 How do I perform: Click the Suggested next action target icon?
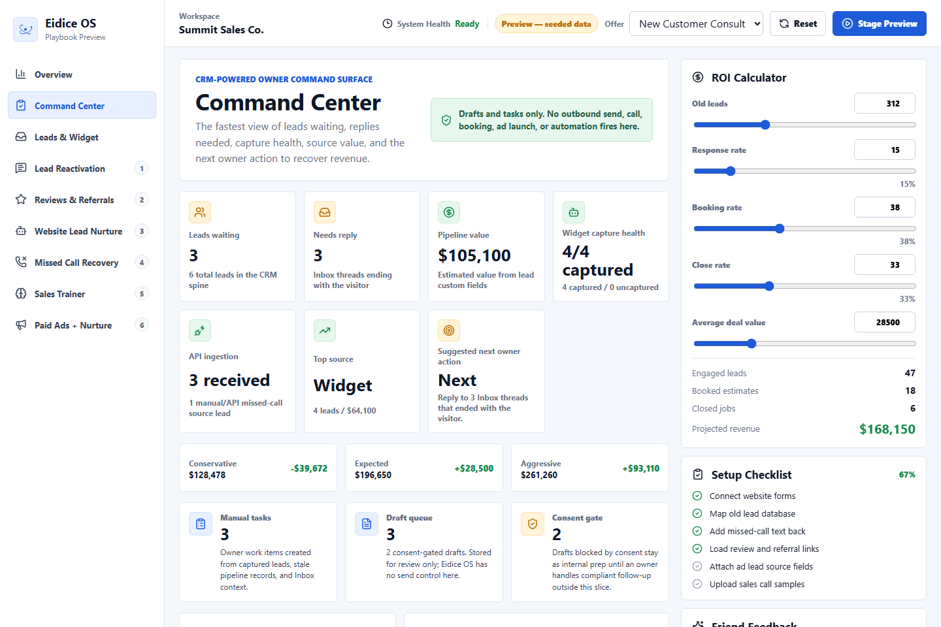pos(449,330)
